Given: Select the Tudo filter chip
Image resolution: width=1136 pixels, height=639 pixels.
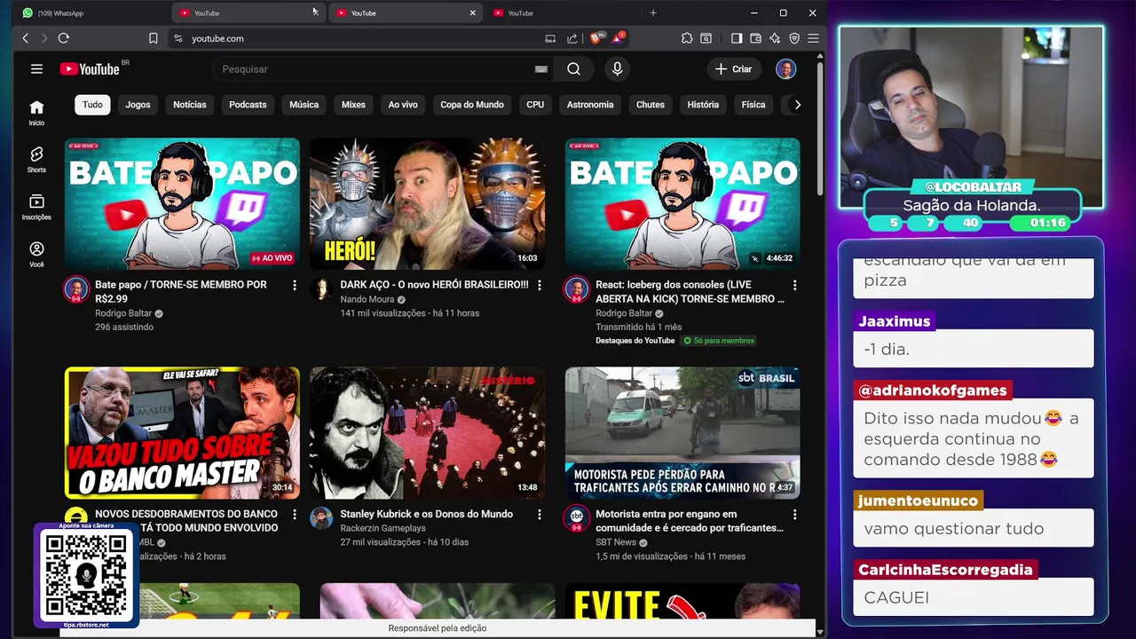Looking at the screenshot, I should pyautogui.click(x=92, y=105).
